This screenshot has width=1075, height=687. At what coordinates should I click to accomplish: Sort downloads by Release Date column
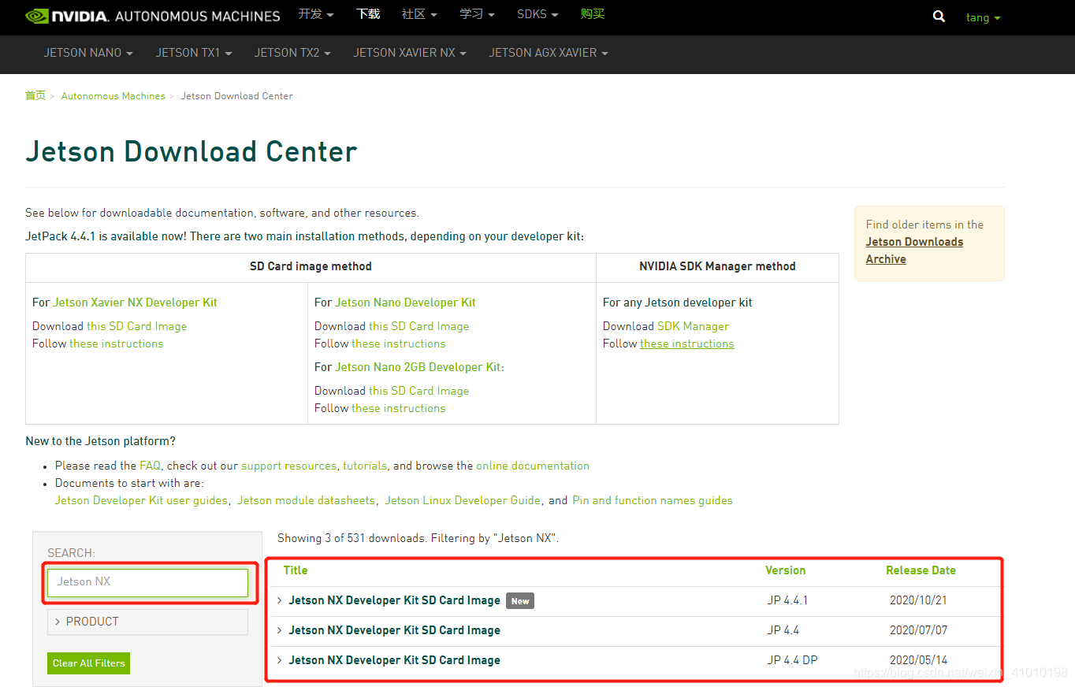tap(921, 570)
